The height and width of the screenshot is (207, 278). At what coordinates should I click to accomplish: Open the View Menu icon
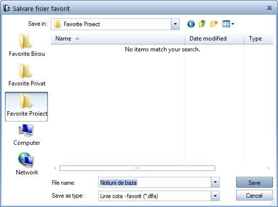tap(226, 24)
